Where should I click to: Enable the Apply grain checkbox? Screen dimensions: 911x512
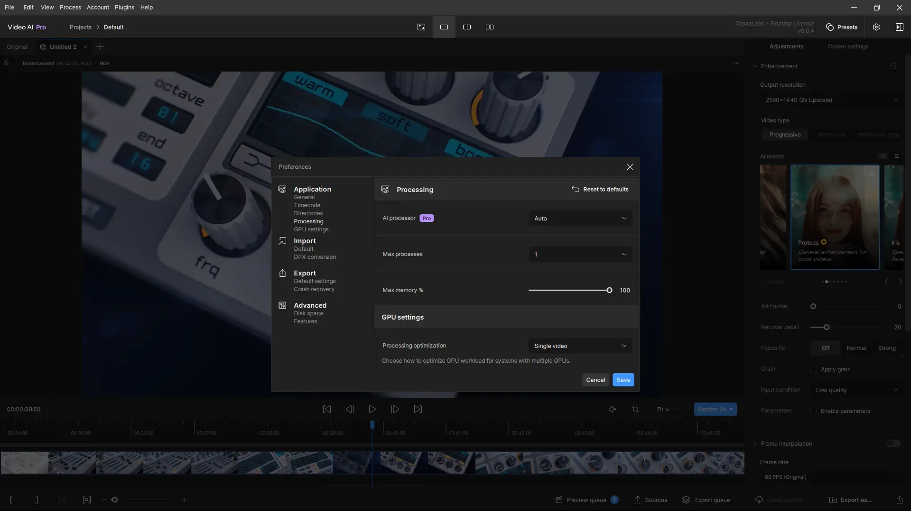(814, 369)
